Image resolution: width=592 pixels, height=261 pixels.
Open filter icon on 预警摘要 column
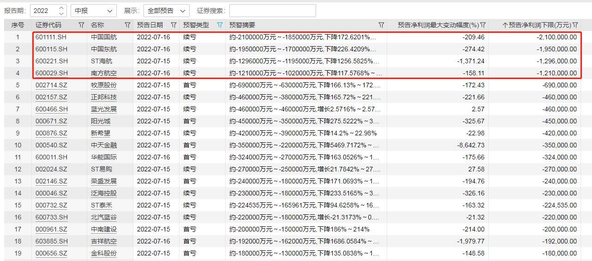pos(381,25)
